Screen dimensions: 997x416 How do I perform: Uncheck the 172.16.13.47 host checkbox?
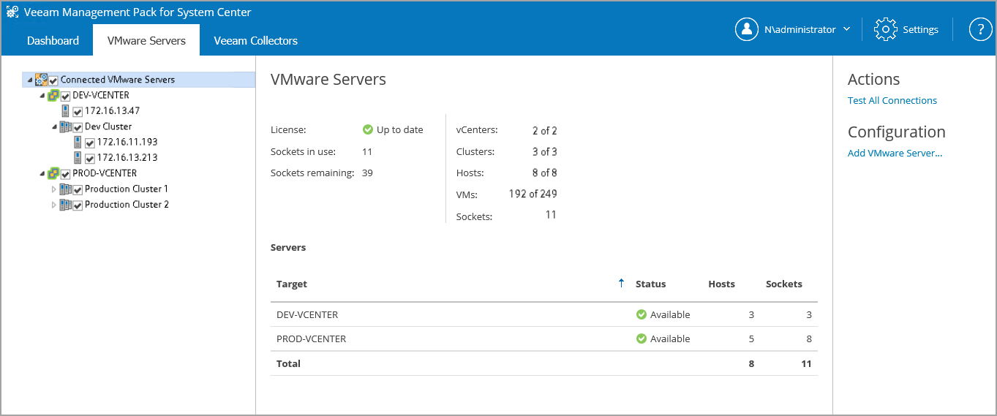78,112
